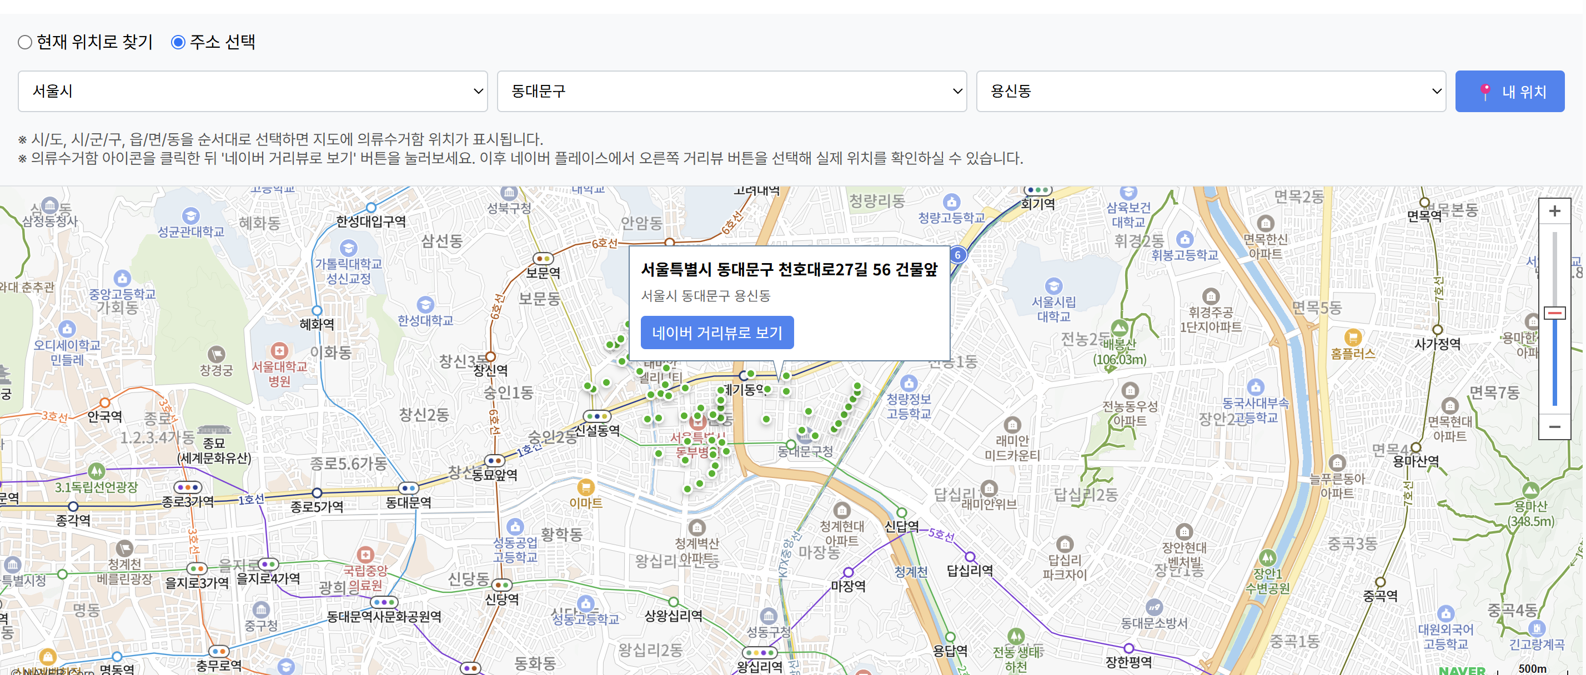Click the 혜화역 station marker
1586x675 pixels.
(317, 311)
